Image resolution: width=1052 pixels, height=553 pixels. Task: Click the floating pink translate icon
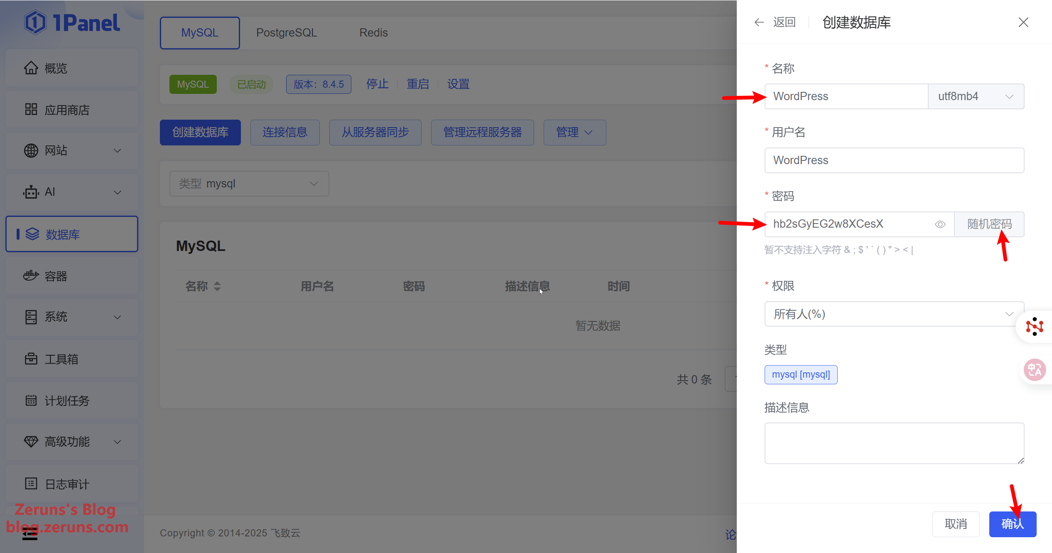pos(1035,369)
